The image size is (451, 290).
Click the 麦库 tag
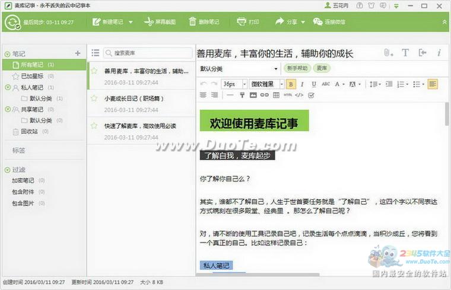click(x=322, y=68)
